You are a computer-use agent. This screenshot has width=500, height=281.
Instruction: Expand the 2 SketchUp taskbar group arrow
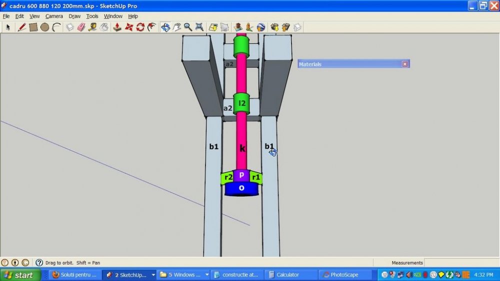153,275
